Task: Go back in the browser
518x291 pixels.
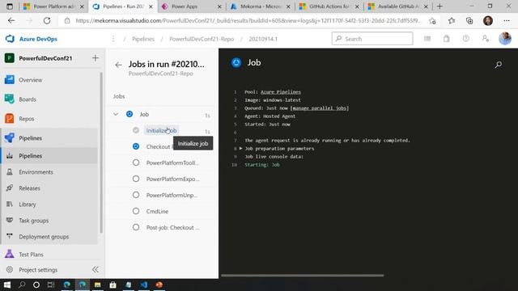Action: pyautogui.click(x=11, y=21)
